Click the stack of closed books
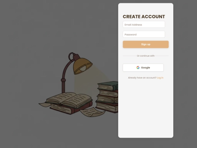 108,97
